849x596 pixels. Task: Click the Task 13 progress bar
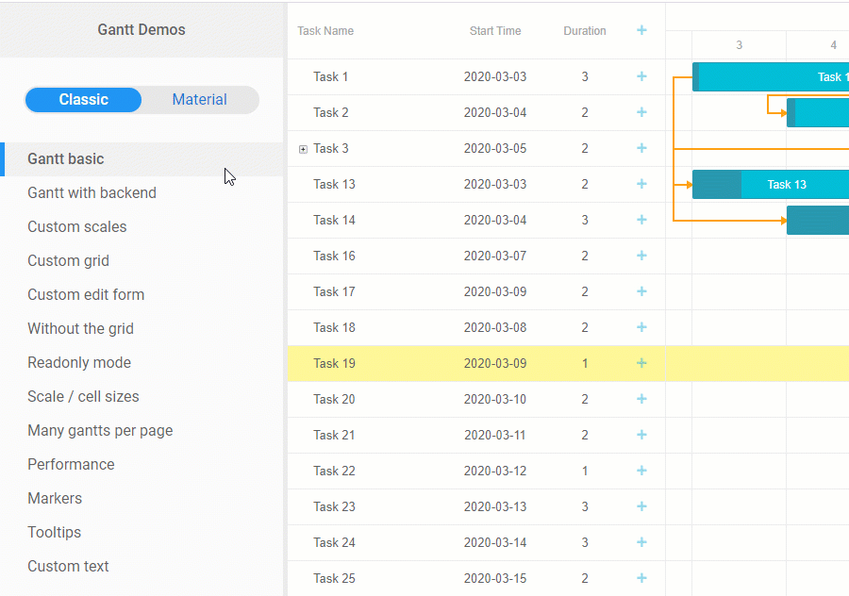(x=715, y=184)
